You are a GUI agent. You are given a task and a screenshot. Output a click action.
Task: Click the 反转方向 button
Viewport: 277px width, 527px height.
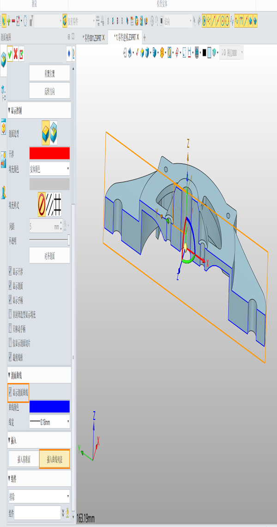(x=49, y=91)
